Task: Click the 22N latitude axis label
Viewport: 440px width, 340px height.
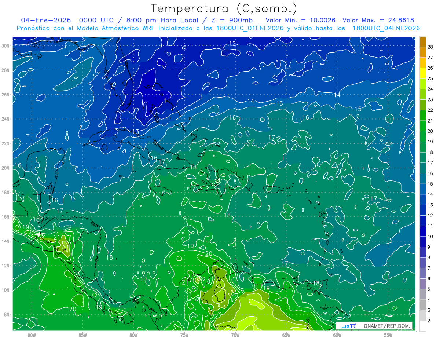Action: click(5, 143)
